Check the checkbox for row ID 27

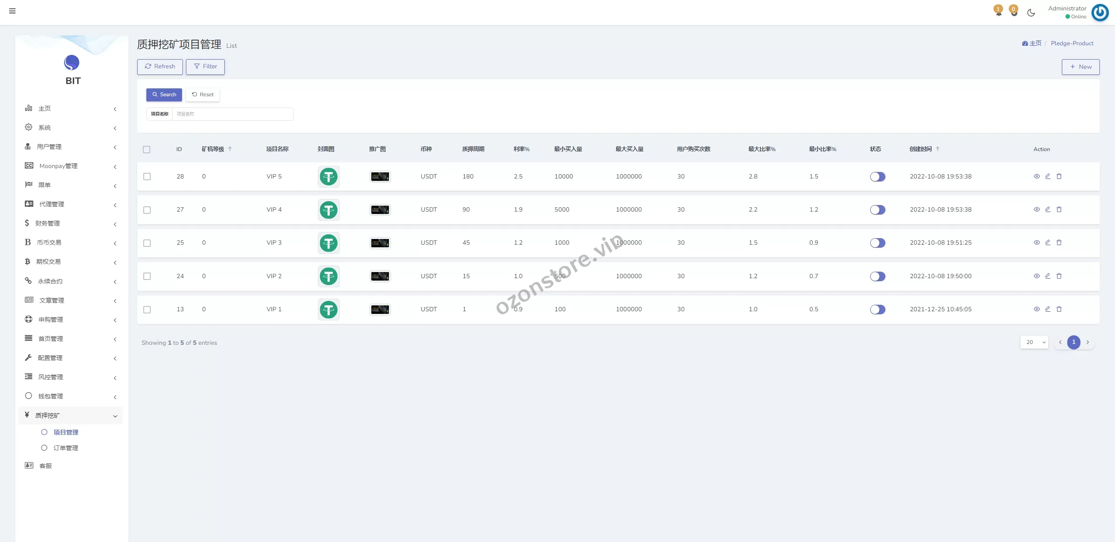[147, 210]
